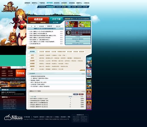The height and width of the screenshot is (127, 147).
Task: Open the orange 在线客服 online support tile
Action: (21, 73)
